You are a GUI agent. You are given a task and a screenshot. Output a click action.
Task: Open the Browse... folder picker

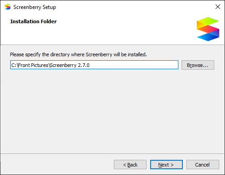click(x=198, y=65)
